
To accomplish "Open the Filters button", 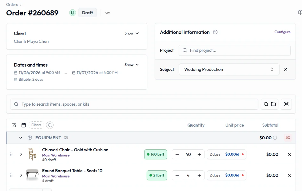I will 36,125.
